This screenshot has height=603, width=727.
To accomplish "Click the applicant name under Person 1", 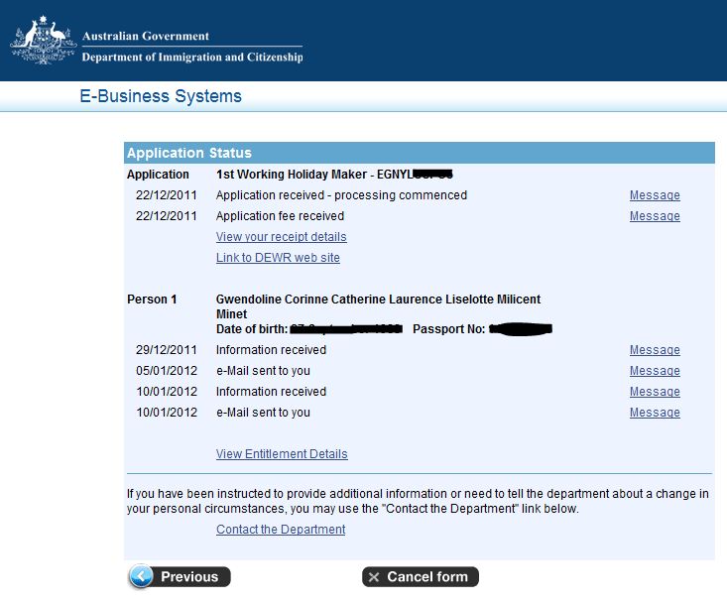I will click(x=378, y=306).
